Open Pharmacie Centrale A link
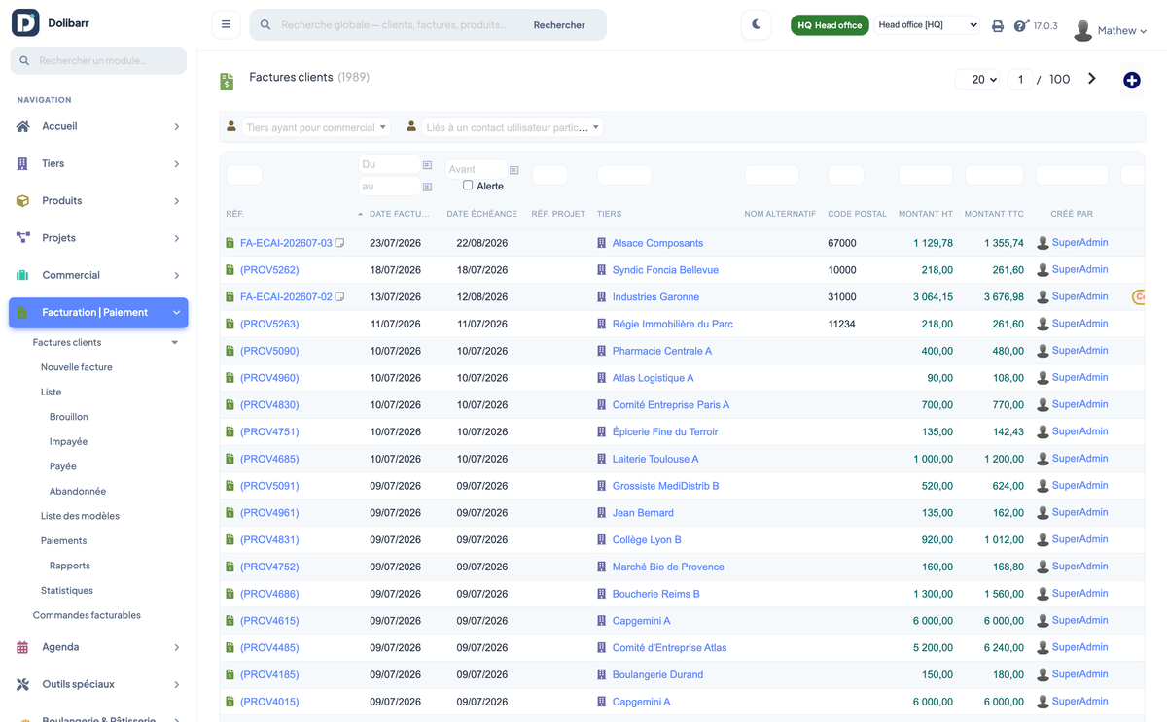 [x=662, y=351]
